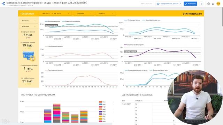
Task: Click the 6 тыс. incoming calls scorecard
Action: pyautogui.click(x=28, y=35)
